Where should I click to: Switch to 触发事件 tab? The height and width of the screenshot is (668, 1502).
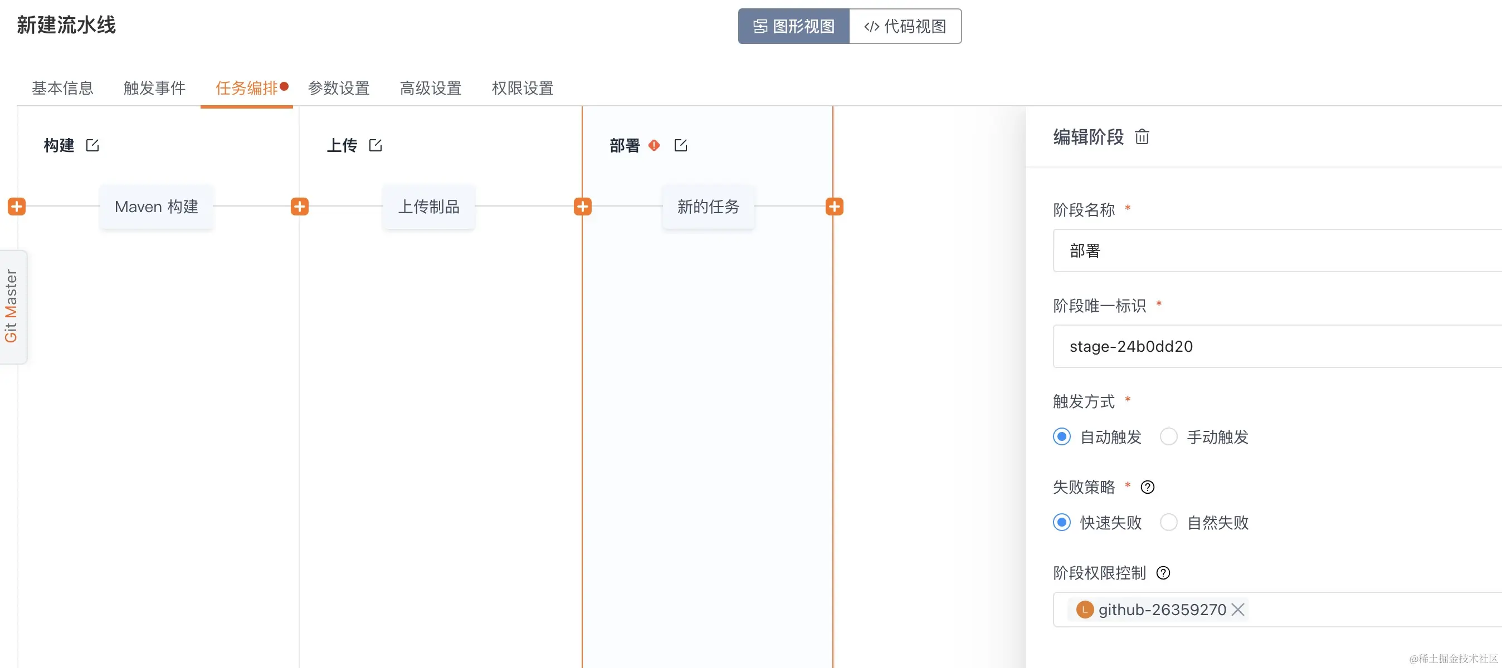(x=154, y=88)
